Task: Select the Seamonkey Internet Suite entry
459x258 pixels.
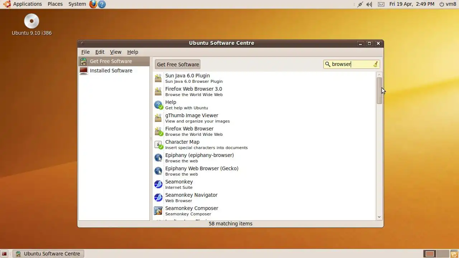Action: tap(264, 185)
